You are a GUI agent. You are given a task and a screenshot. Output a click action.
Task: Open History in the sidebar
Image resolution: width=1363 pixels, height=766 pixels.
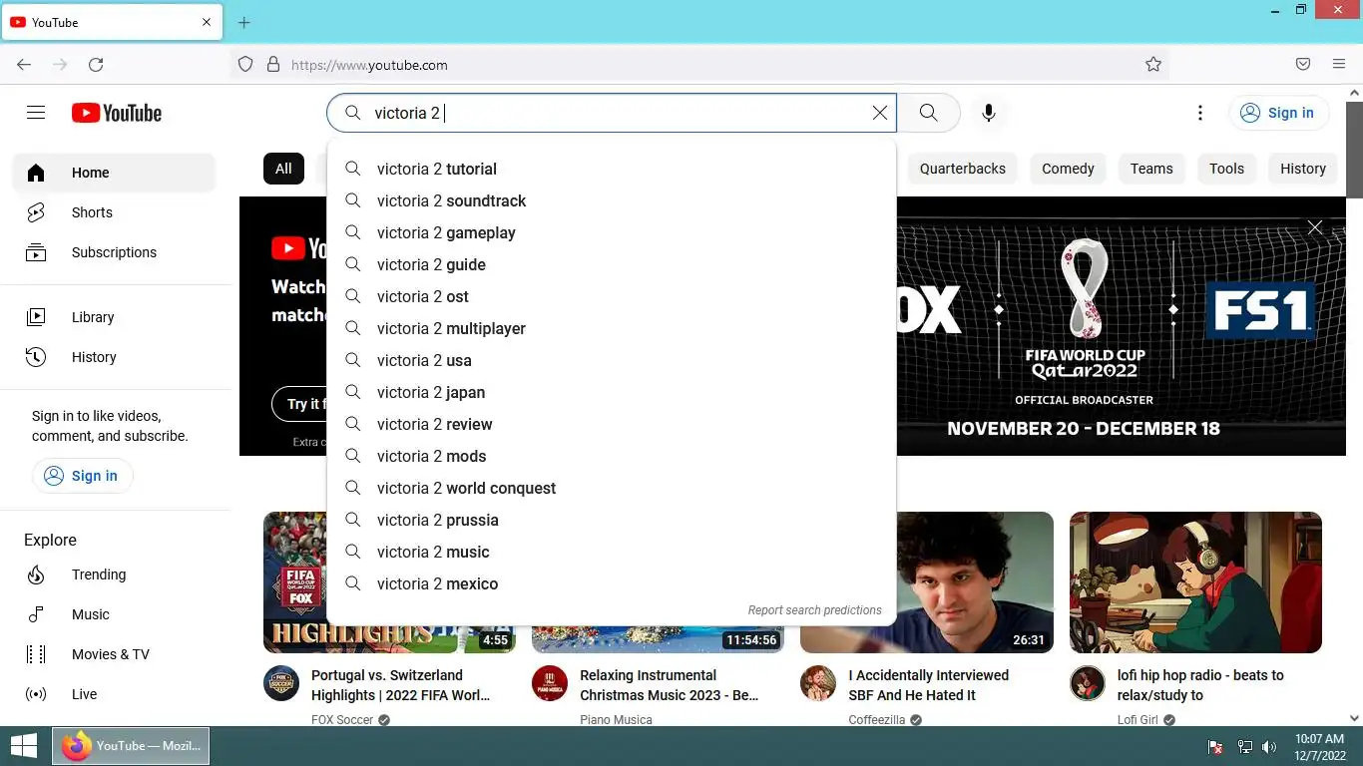point(114,357)
